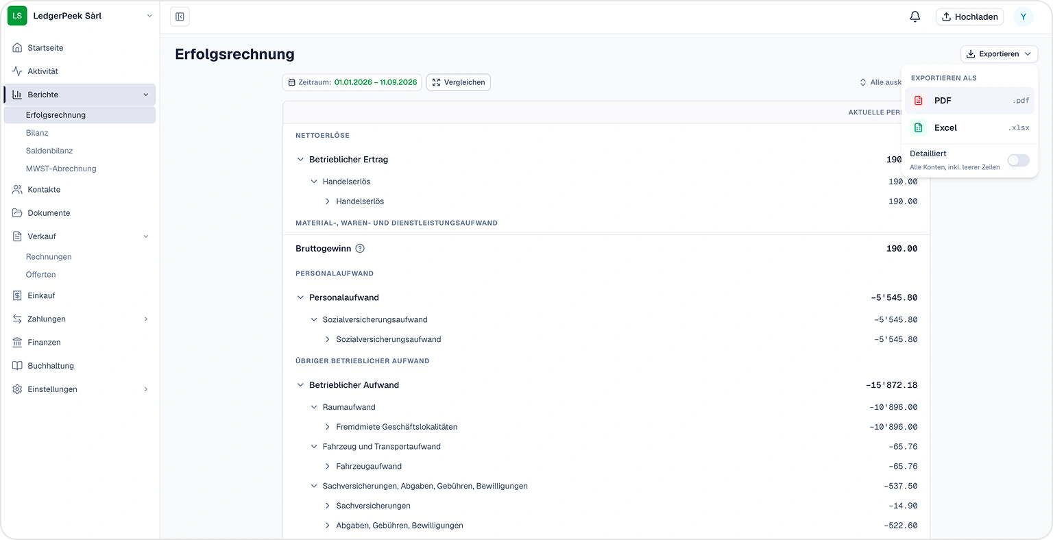Expand the Fahrzeugaufwand row

tap(327, 467)
